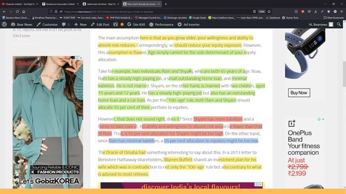Viewport: 346px width, 194px height.
Task: Click the zoom level percentage badge
Action: click(262, 11)
